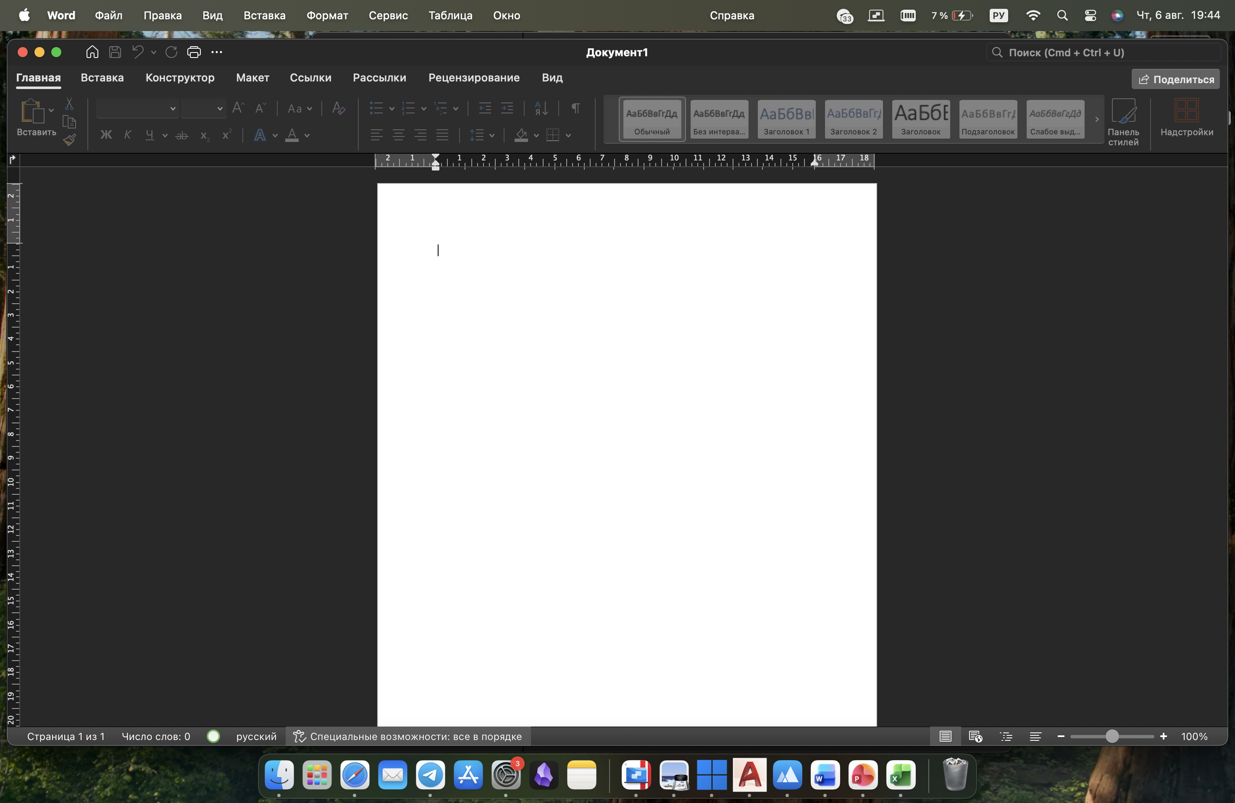Open Рецензирование tab
Viewport: 1235px width, 803px height.
coord(474,78)
